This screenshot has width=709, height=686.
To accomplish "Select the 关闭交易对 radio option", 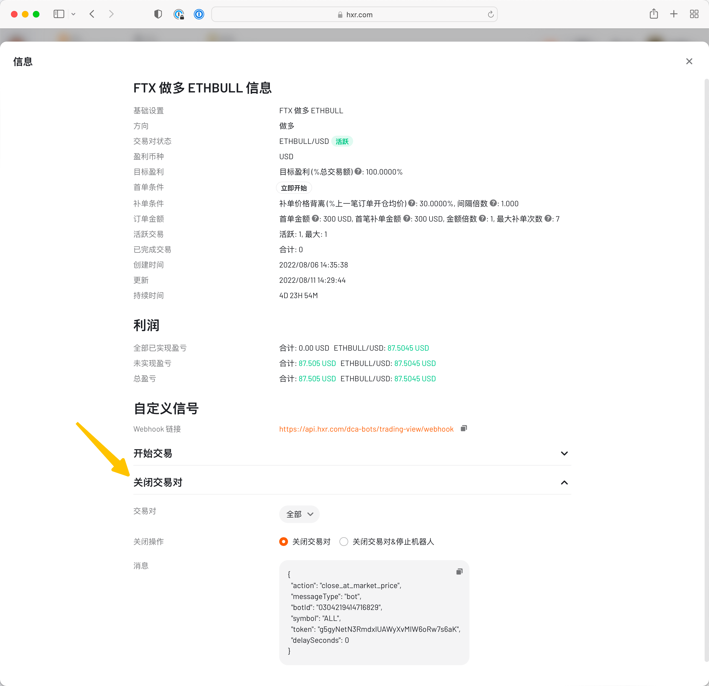I will (x=284, y=541).
